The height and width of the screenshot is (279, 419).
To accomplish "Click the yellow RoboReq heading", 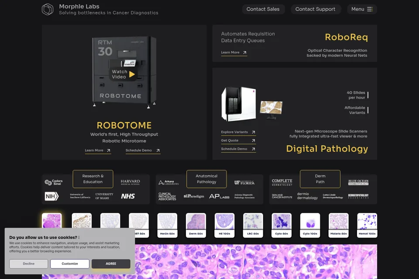I will tap(346, 37).
